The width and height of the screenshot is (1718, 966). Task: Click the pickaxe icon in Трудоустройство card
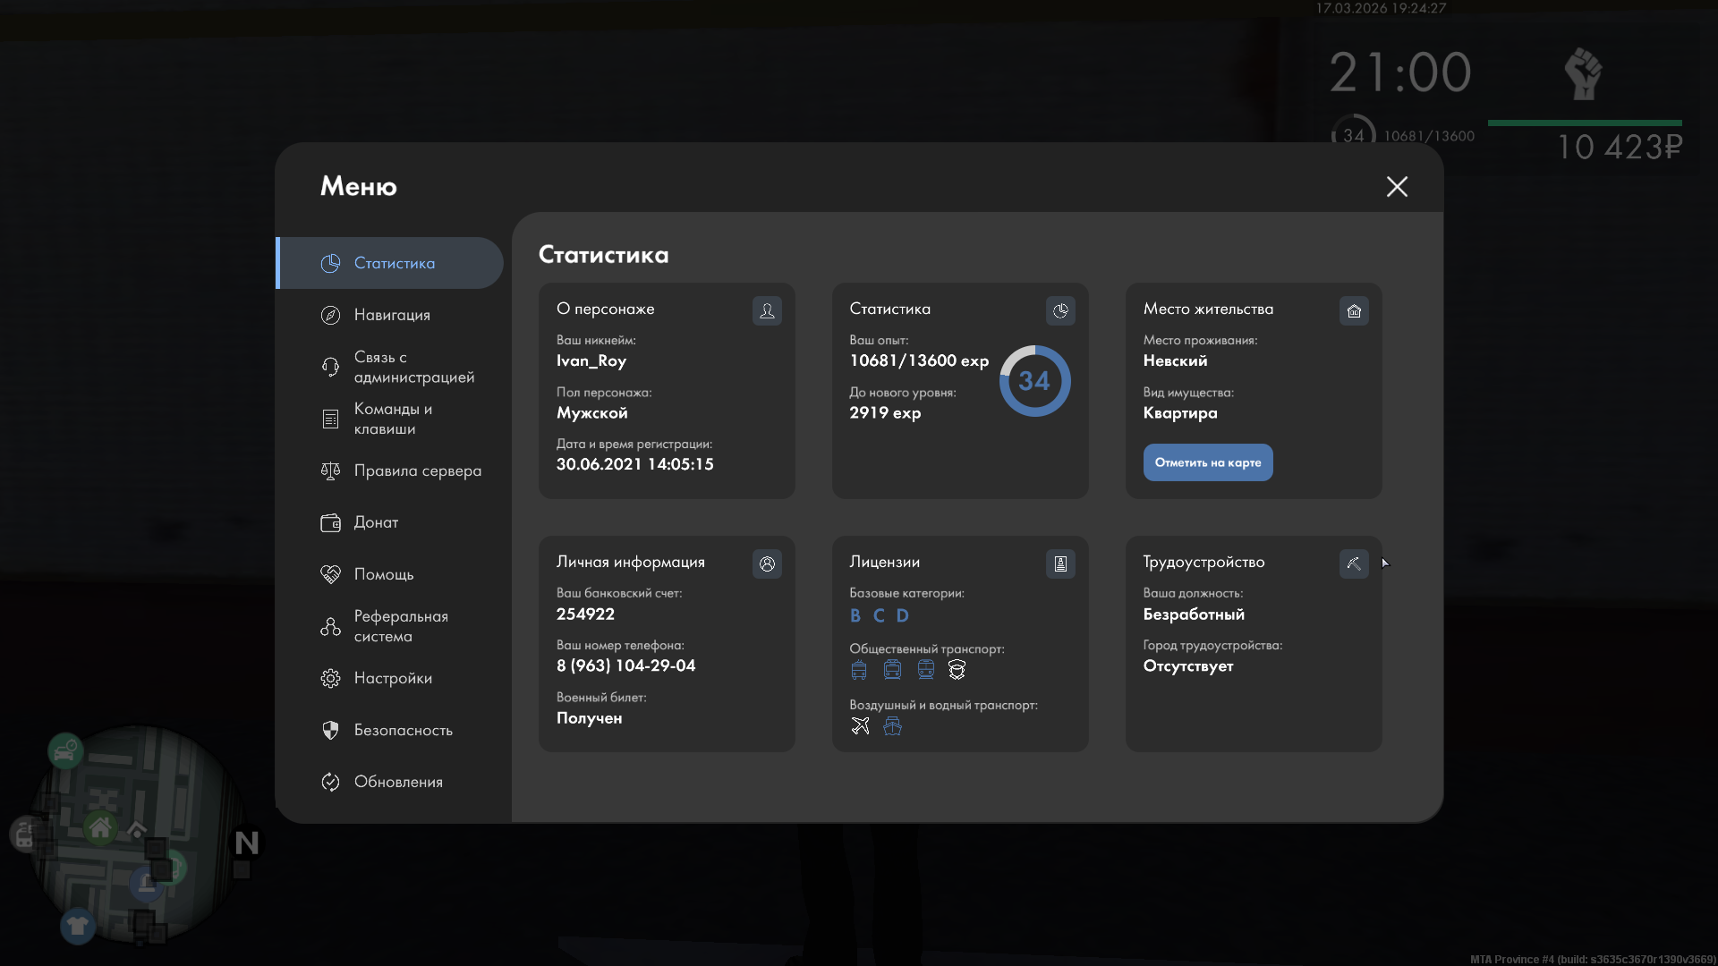pos(1354,563)
